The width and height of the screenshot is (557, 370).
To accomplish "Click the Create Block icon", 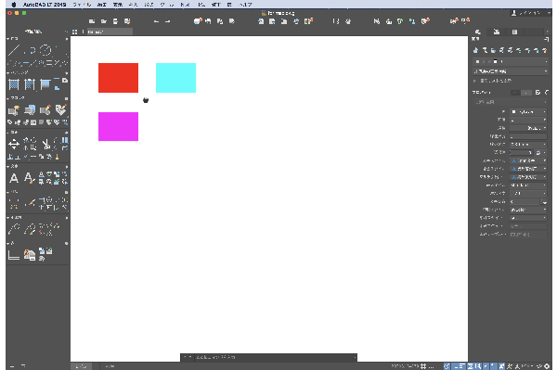I will 30,110.
